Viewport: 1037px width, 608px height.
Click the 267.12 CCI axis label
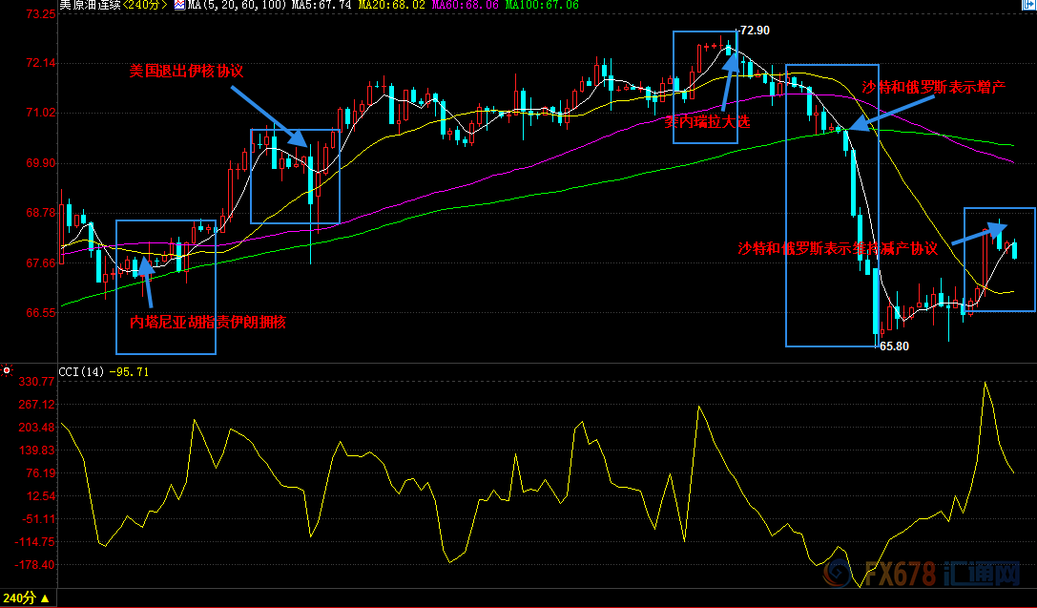(x=38, y=405)
